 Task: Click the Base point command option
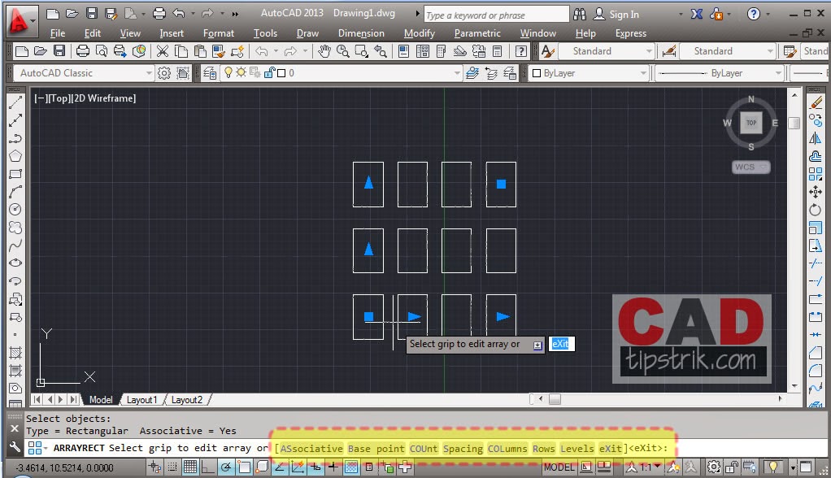coord(376,448)
